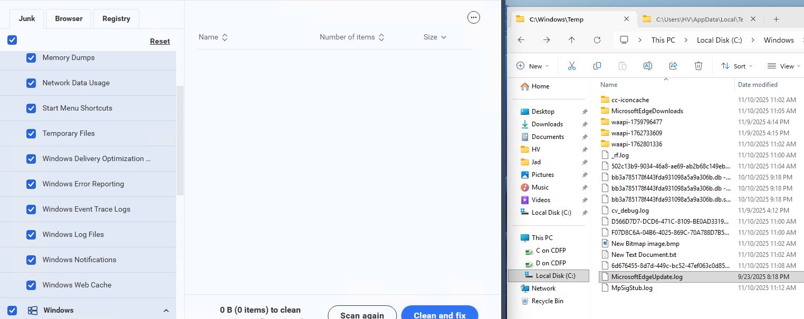
Task: Click the Copy icon in Explorer toolbar
Action: 597,66
